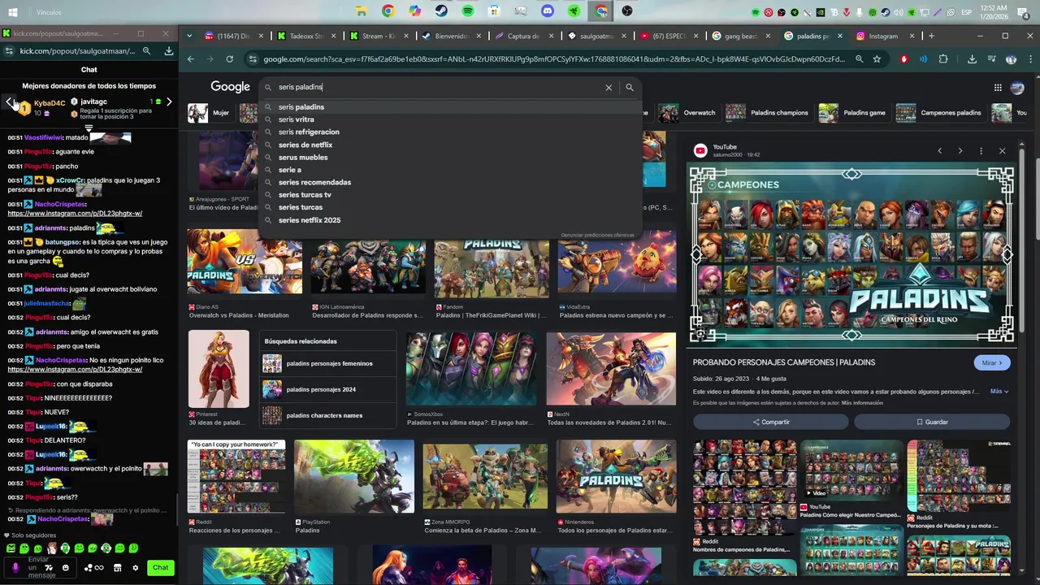The width and height of the screenshot is (1040, 585).
Task: Search within Kick popout address bar
Action: tap(146, 51)
